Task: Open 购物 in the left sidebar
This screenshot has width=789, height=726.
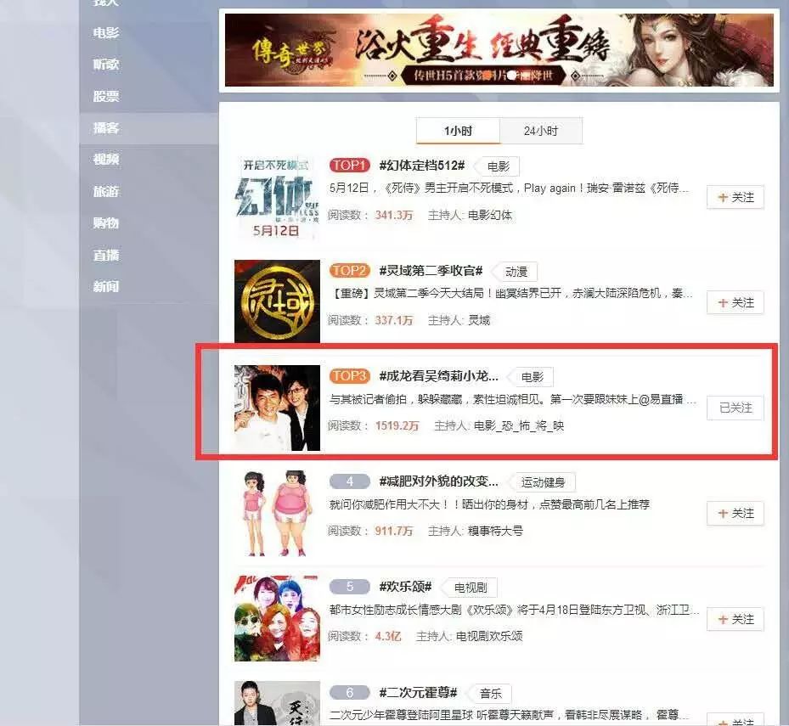Action: click(106, 222)
